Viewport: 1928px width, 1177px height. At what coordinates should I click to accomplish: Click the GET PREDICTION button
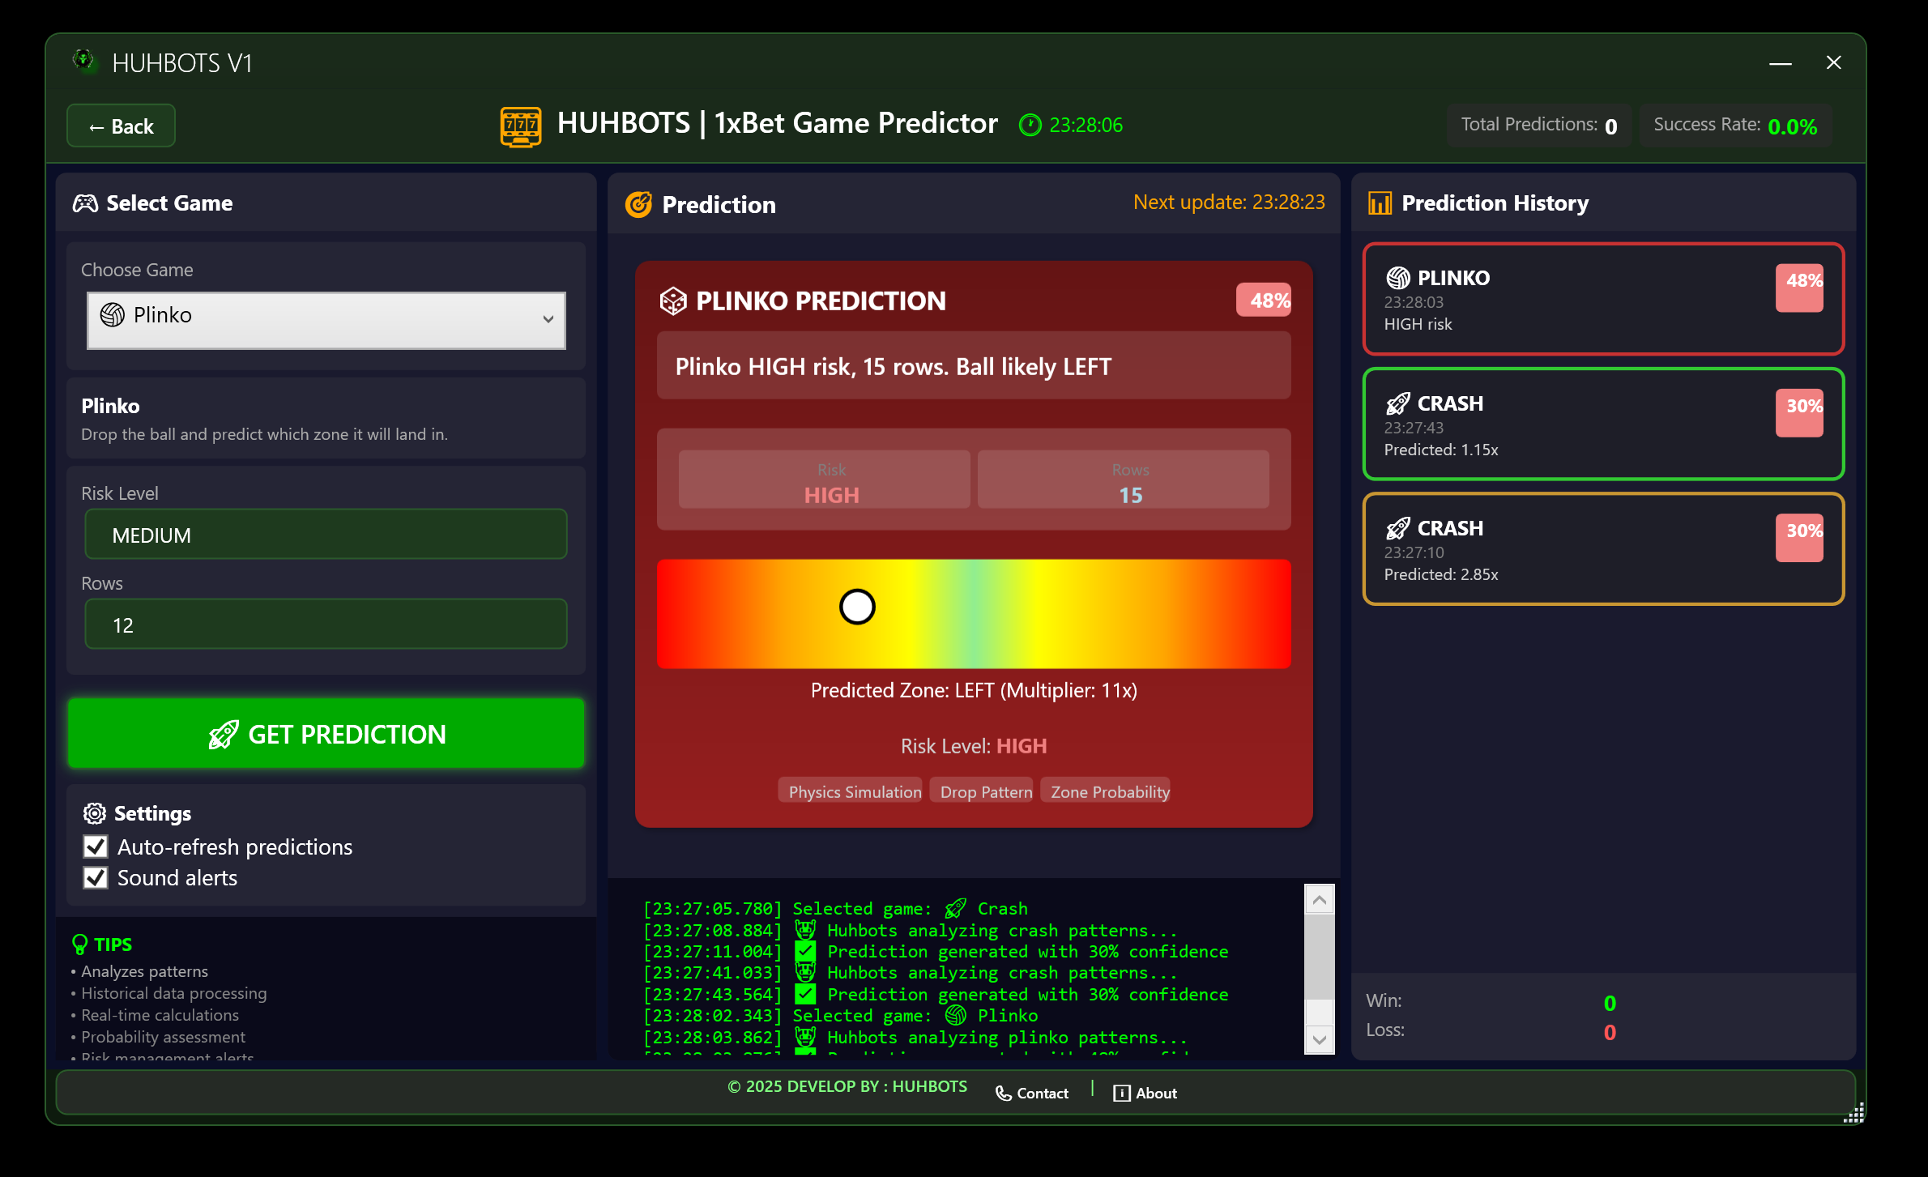[326, 734]
